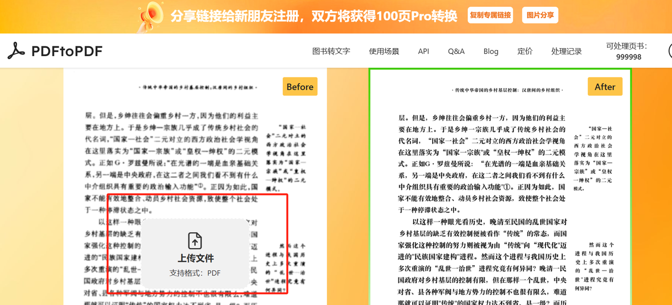
Task: Click the Before label badge
Action: coord(300,87)
